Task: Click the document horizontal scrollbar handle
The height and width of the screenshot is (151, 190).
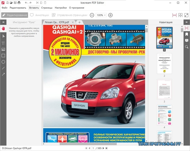Action: [x=88, y=144]
